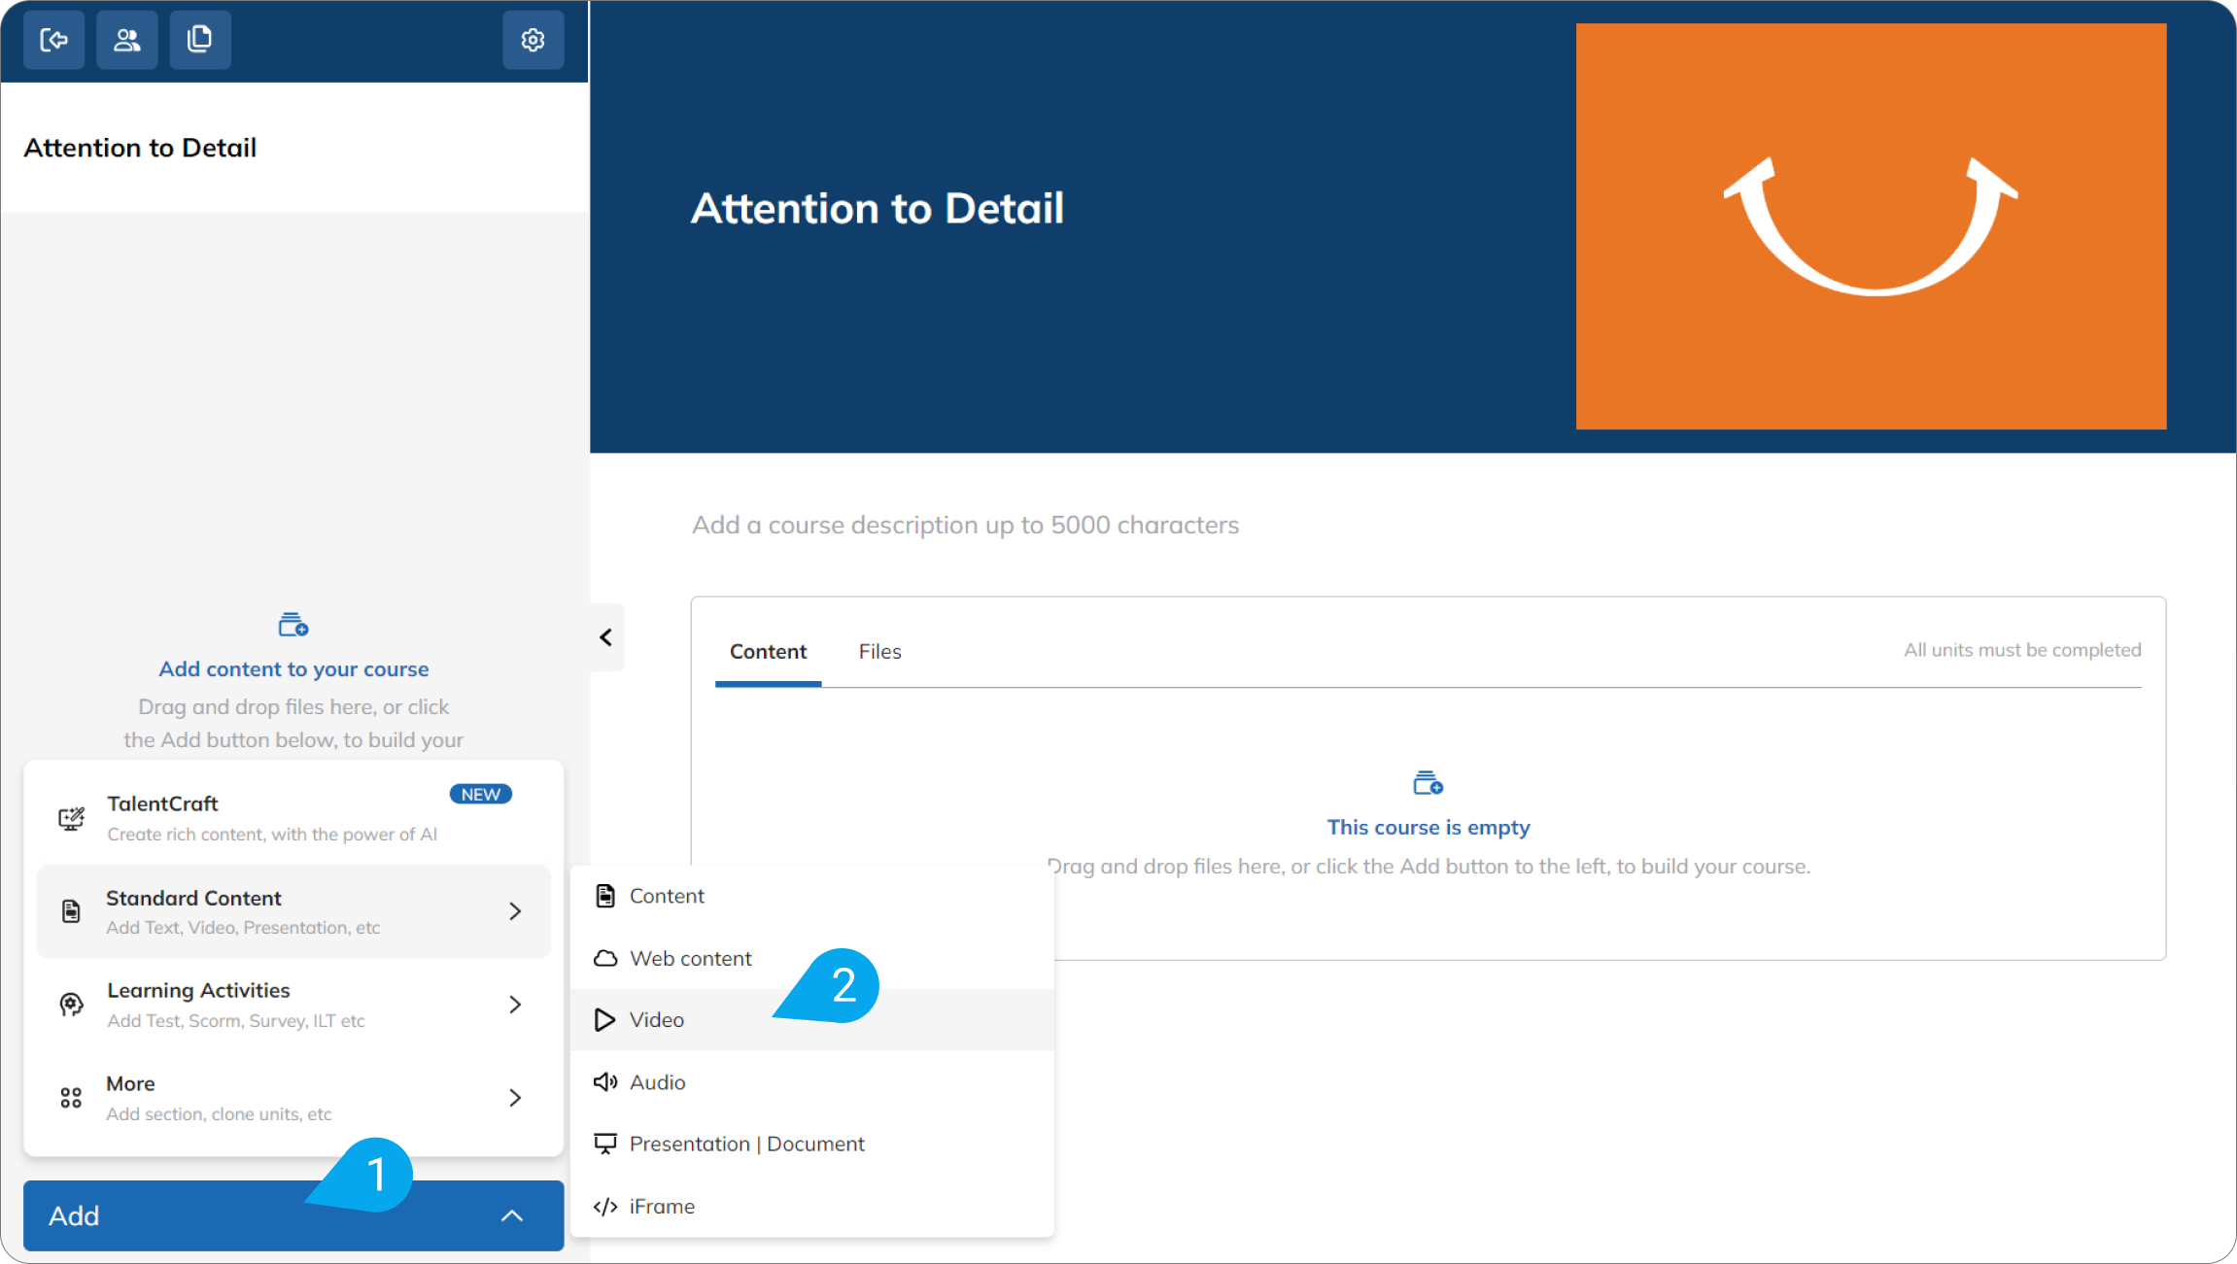The image size is (2237, 1264).
Task: Select Content unit from submenu
Action: [812, 896]
